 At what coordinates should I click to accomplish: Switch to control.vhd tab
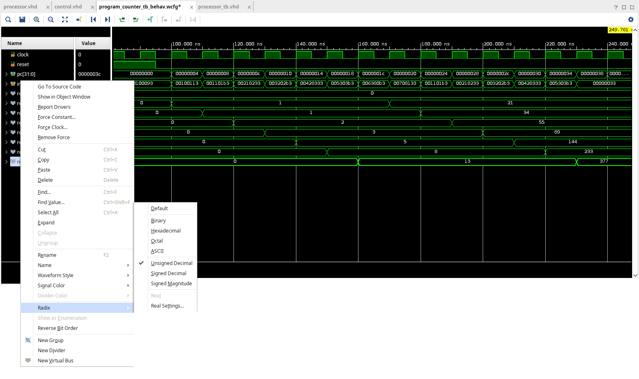point(68,7)
